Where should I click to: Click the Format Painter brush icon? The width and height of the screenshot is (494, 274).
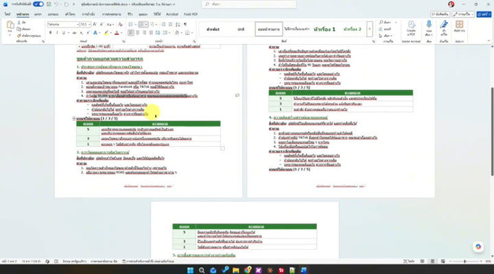click(x=19, y=36)
